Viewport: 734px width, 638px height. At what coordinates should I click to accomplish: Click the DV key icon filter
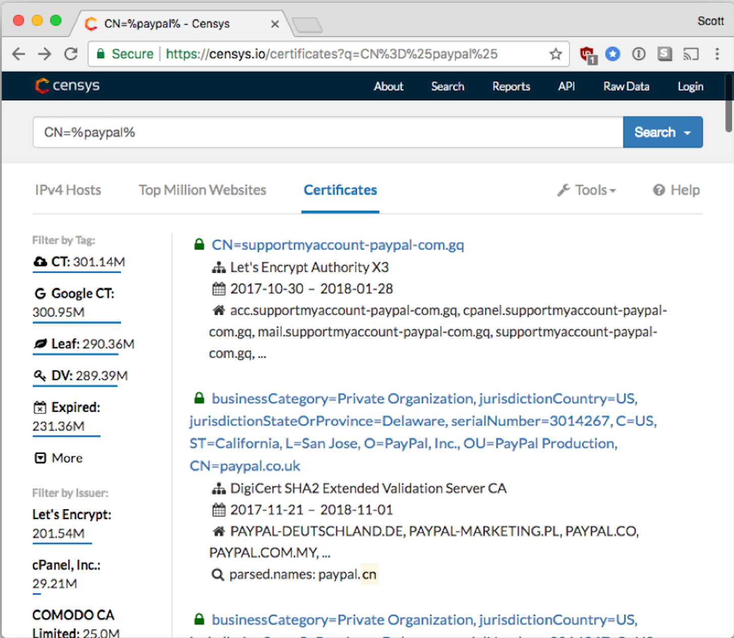[x=40, y=376]
